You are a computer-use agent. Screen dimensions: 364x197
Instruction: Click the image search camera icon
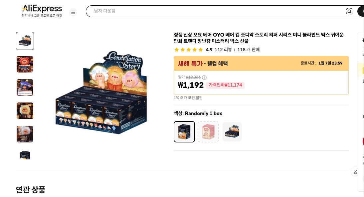click(349, 11)
